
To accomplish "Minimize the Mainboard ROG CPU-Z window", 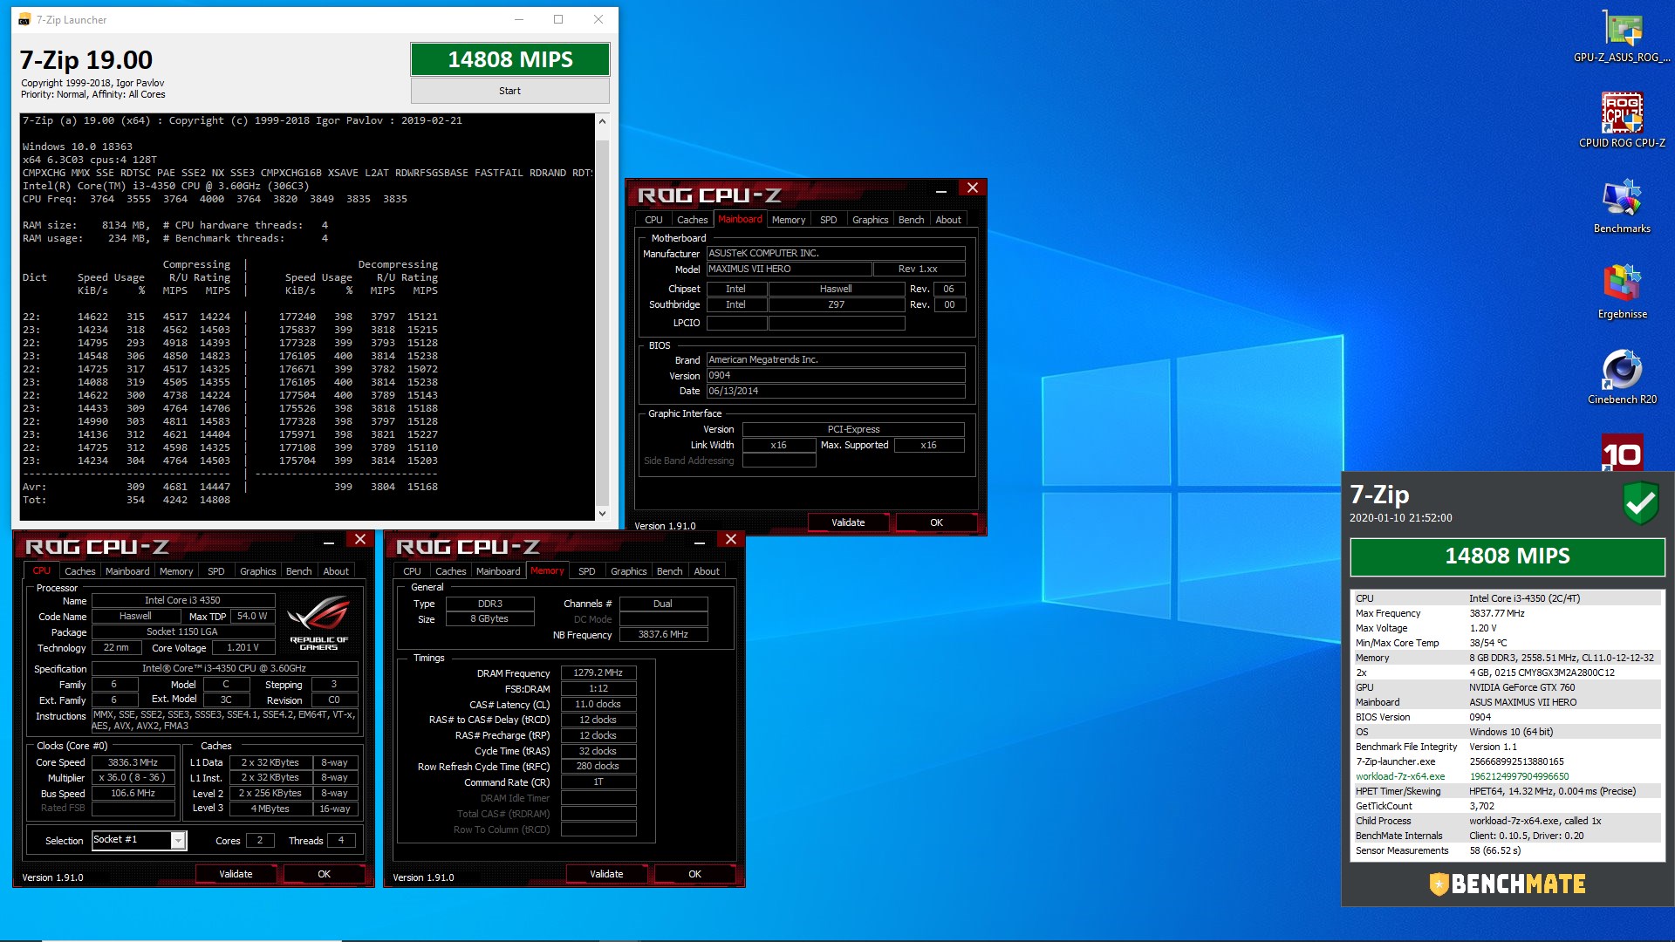I will pos(940,190).
